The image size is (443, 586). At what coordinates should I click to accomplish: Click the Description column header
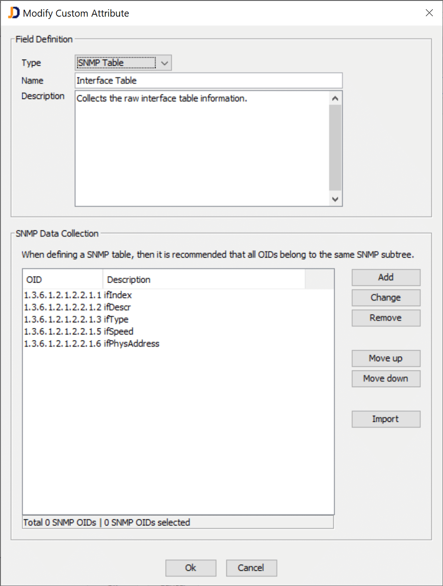click(x=128, y=279)
